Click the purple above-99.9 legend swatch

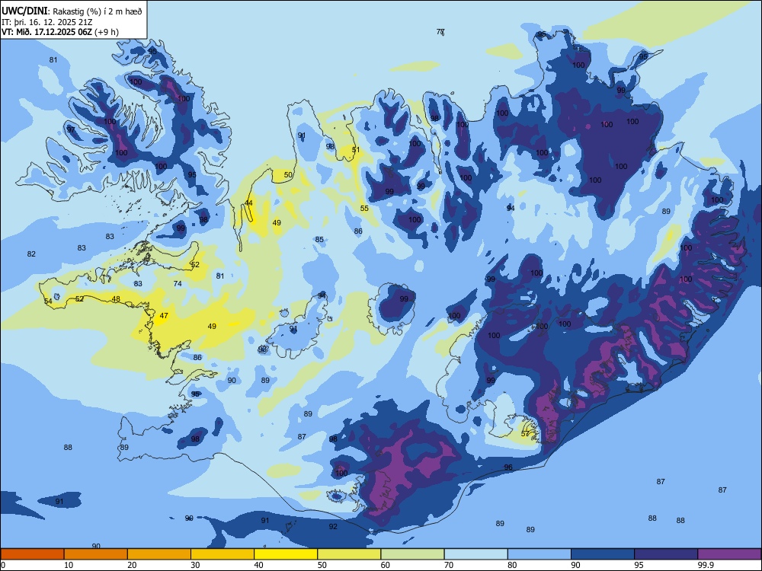(x=729, y=554)
